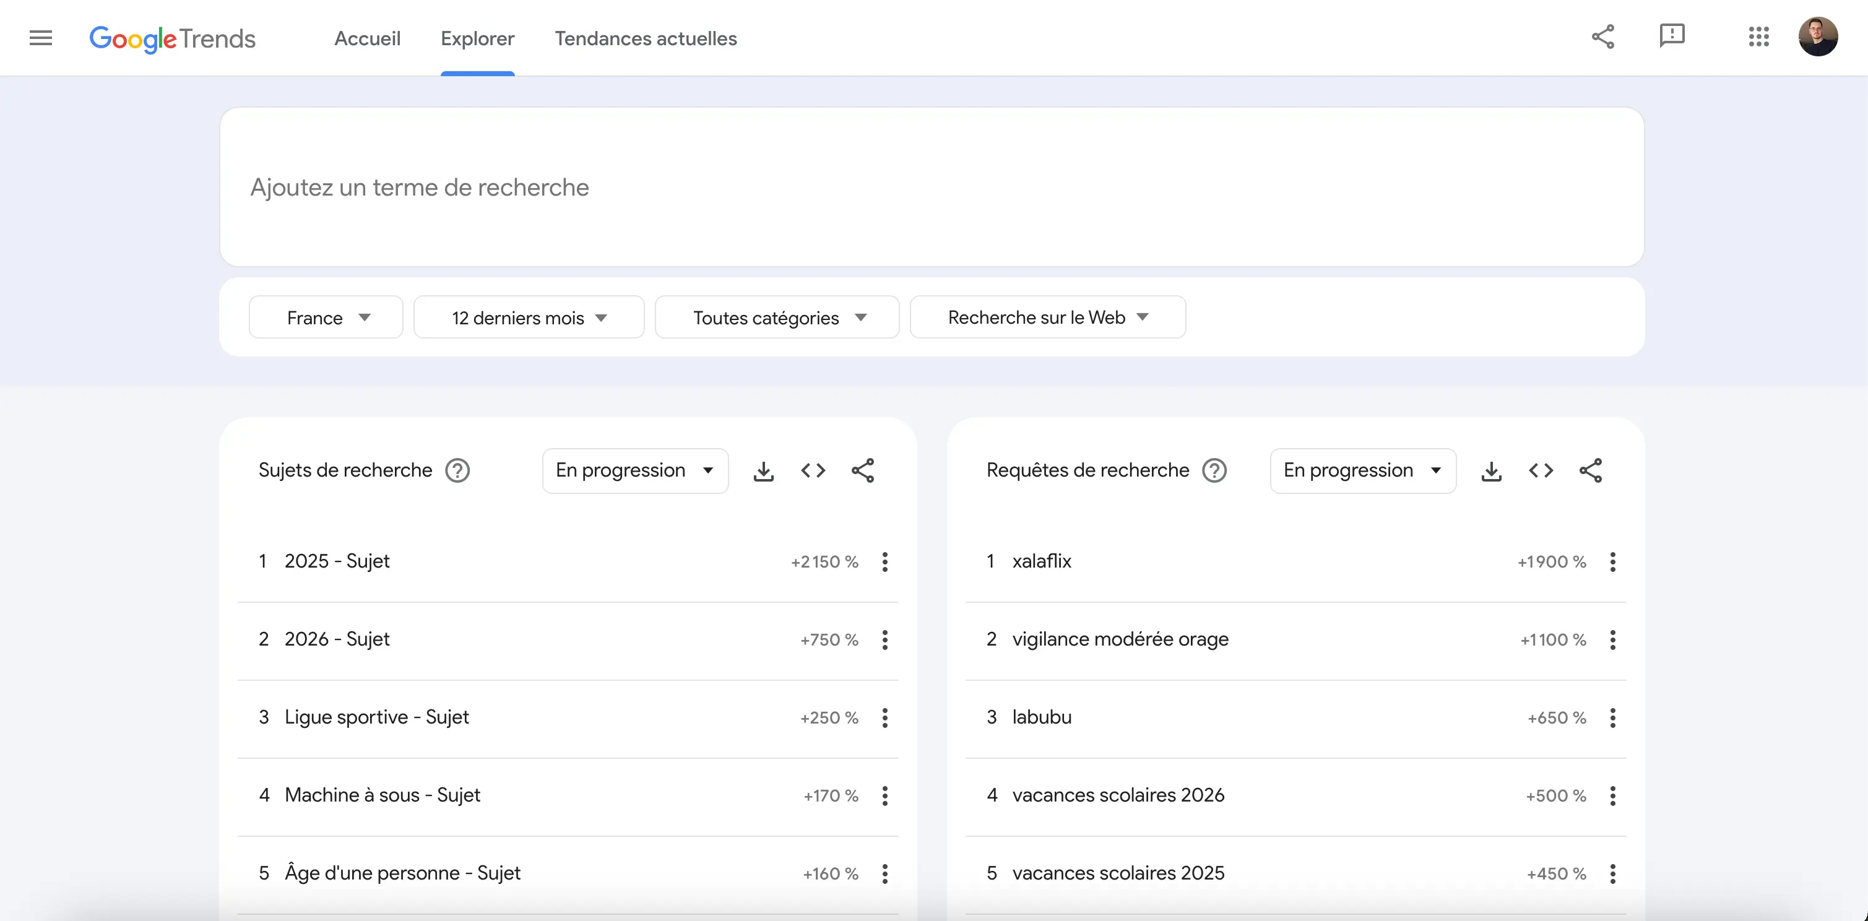Click the +1100 % value

tap(1554, 641)
